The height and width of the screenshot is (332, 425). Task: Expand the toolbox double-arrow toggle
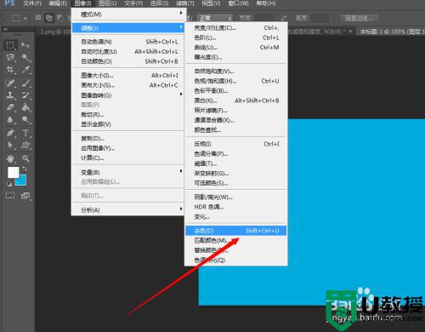(x=5, y=29)
